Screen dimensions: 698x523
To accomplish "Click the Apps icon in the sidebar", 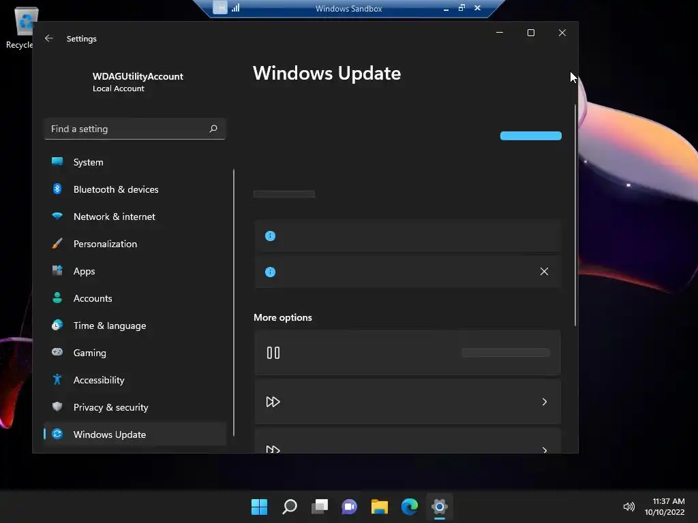I will [57, 270].
